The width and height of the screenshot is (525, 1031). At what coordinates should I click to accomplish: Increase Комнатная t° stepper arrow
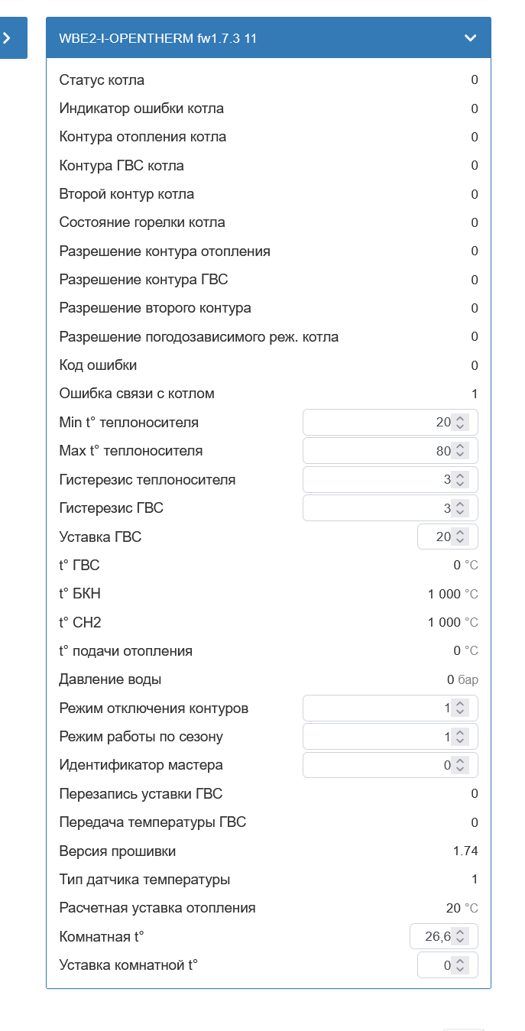tap(460, 932)
